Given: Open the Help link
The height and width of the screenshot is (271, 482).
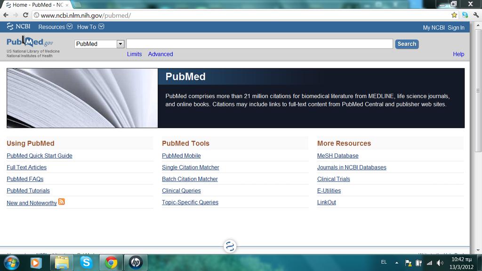Looking at the screenshot, I should coord(458,54).
